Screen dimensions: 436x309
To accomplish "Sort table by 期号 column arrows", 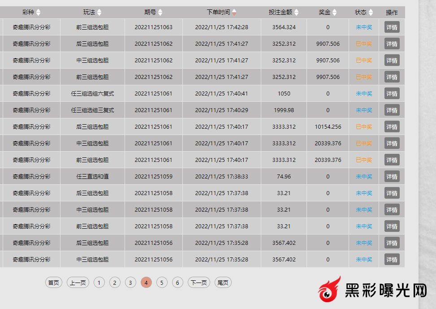I will [x=160, y=13].
